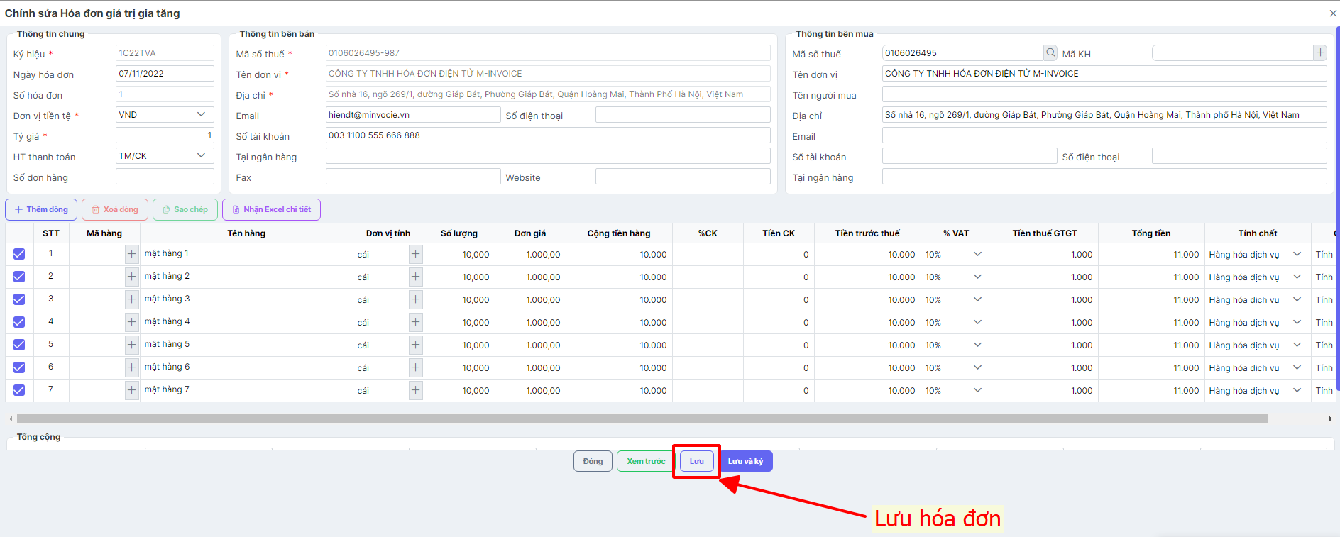Click the Tiền thuế GTGT column header
Image resolution: width=1340 pixels, height=537 pixels.
click(1045, 233)
